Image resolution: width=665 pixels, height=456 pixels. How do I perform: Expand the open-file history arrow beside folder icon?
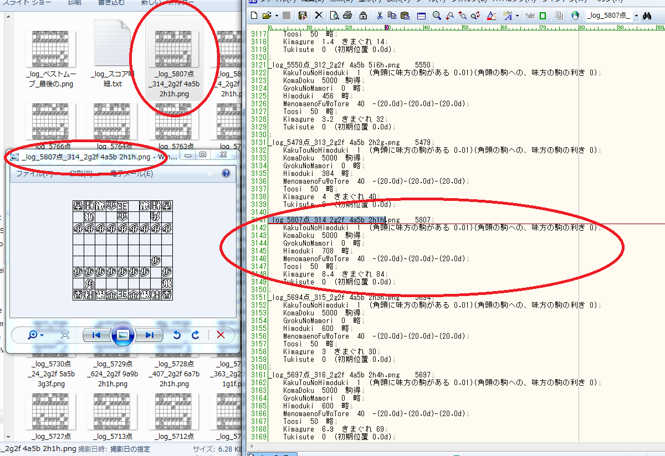point(277,15)
